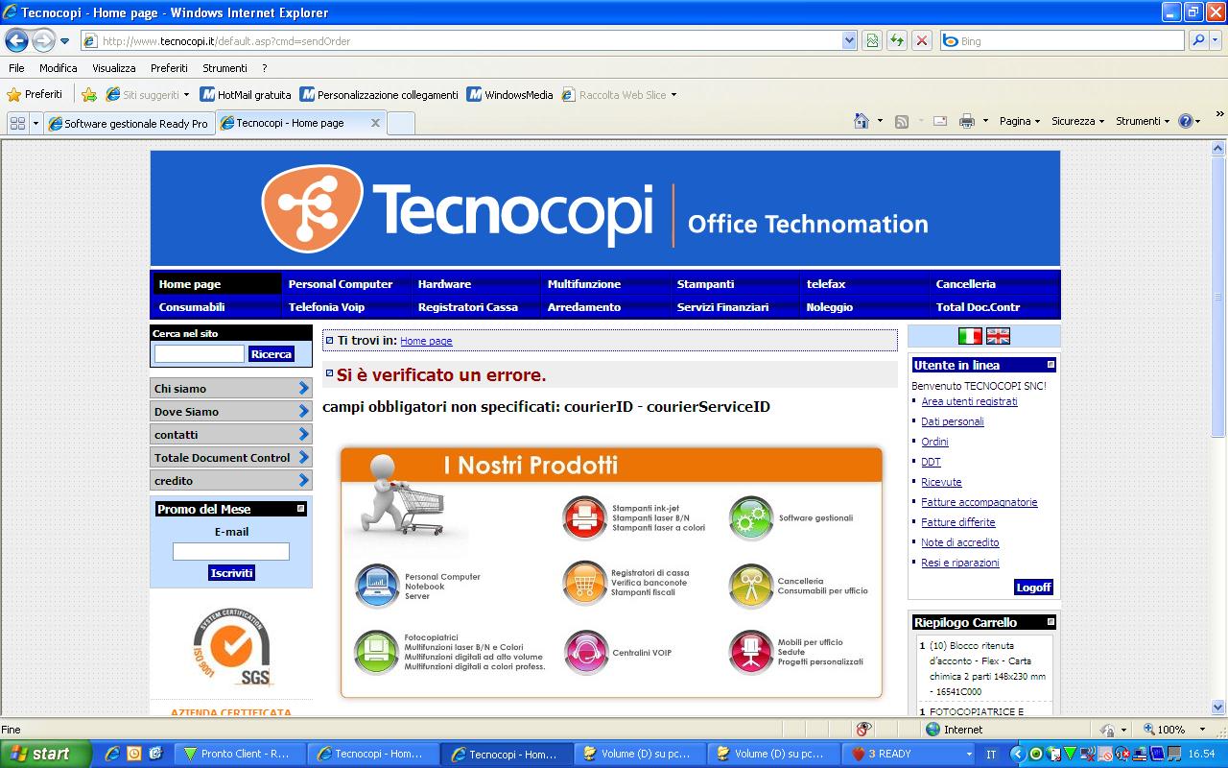Select the Italian flag language icon

[970, 336]
